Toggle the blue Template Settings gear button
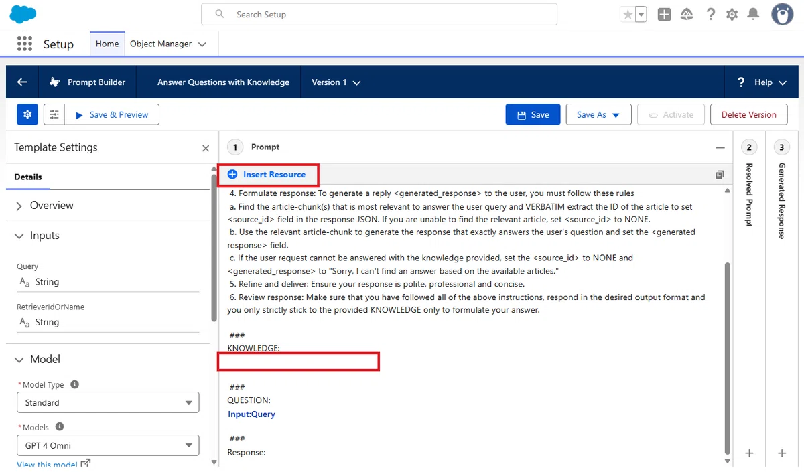The width and height of the screenshot is (804, 472). point(27,114)
